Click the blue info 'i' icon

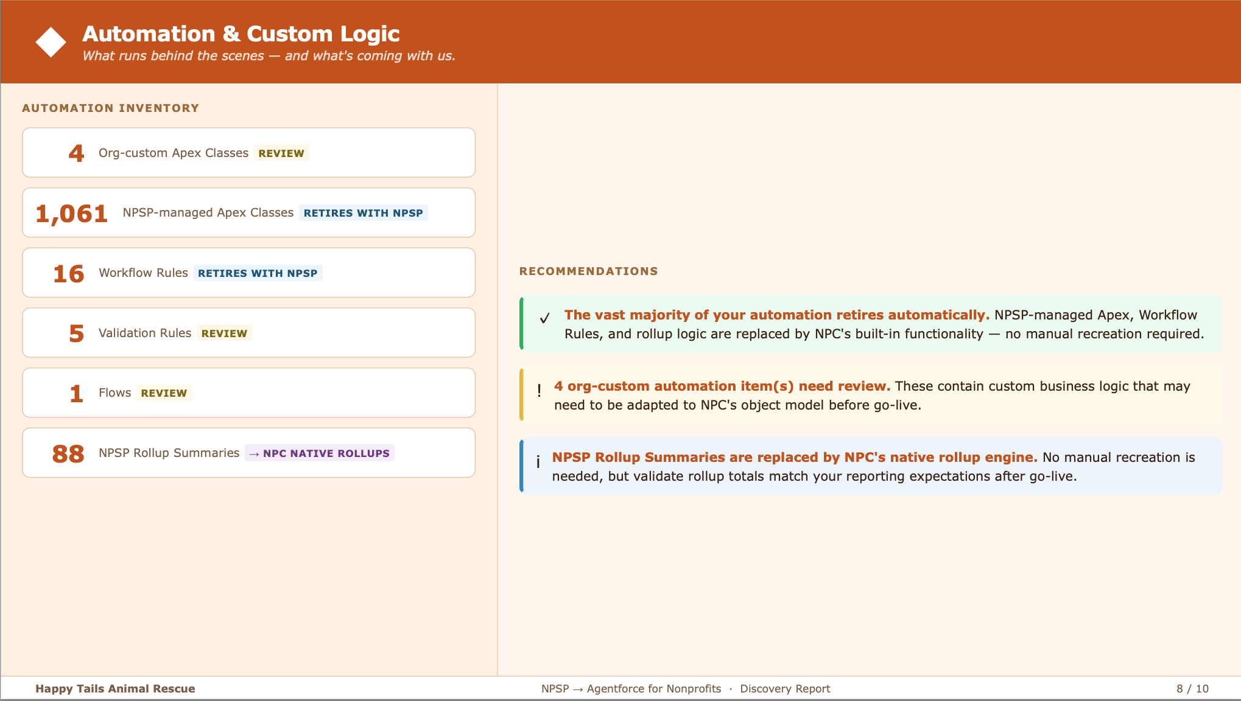tap(538, 462)
